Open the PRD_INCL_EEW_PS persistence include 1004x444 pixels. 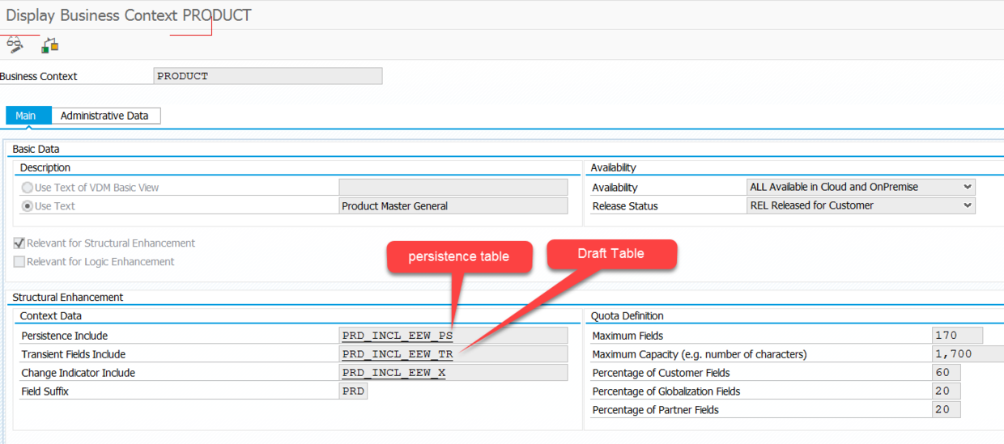[397, 336]
